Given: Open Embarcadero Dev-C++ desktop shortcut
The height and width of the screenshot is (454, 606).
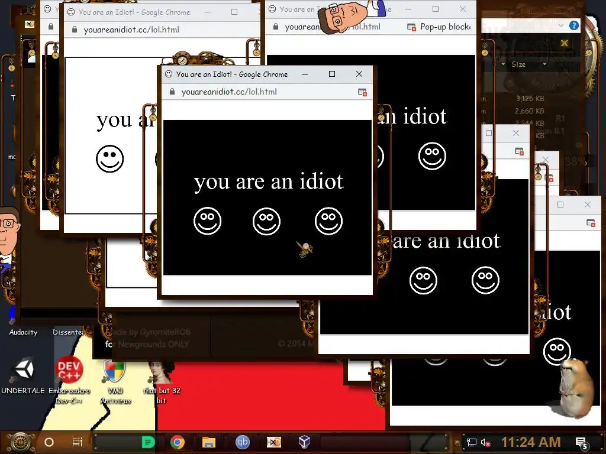Looking at the screenshot, I should click(x=69, y=380).
